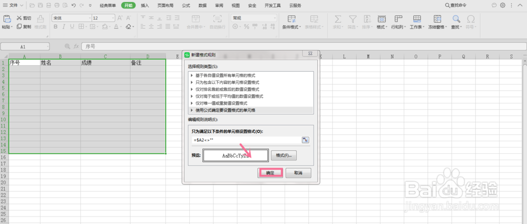Switch to the 审阅 (Review) tab

click(219, 5)
